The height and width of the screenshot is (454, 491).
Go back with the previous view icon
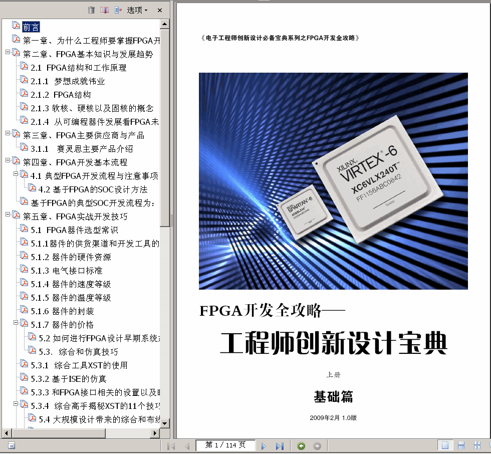301,445
